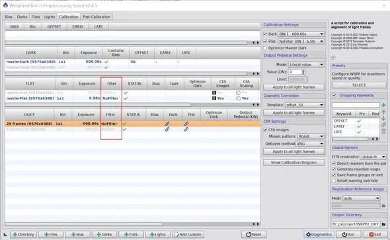Image resolution: width=390 pixels, height=240 pixels.
Task: Click small toggle icon below copyright text
Action: (333, 58)
